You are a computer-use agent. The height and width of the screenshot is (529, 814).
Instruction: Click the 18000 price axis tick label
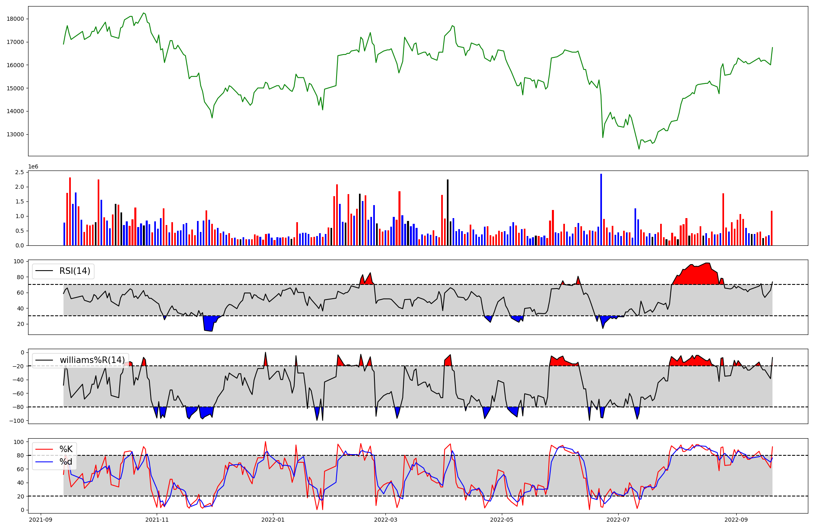15,19
